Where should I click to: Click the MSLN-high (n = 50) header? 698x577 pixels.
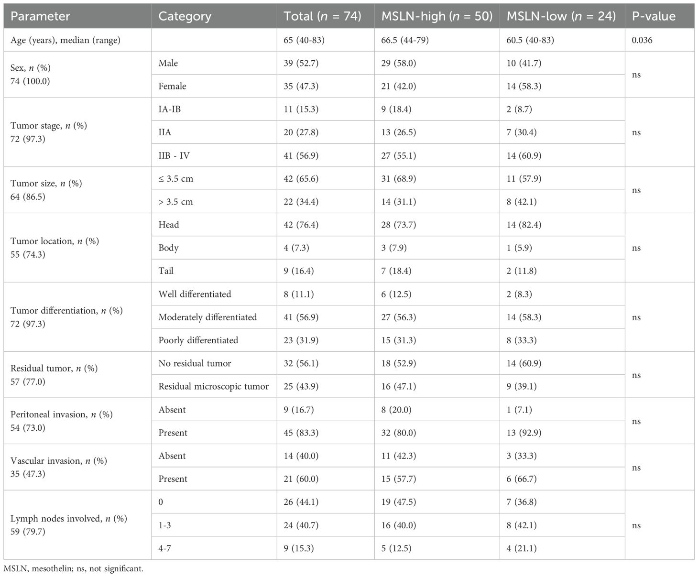pos(436,16)
